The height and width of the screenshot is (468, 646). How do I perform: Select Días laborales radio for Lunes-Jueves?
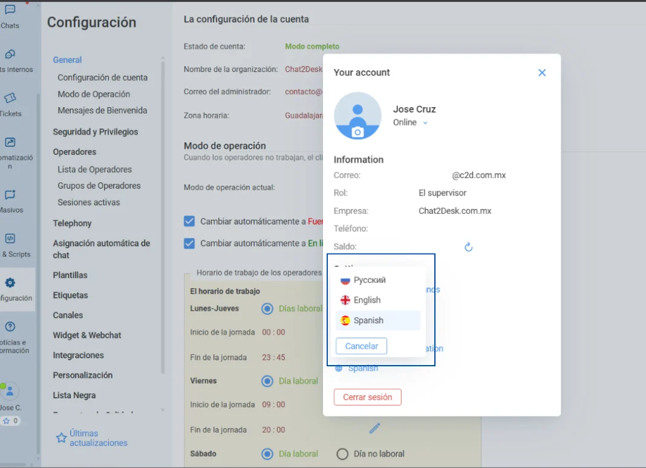[267, 308]
